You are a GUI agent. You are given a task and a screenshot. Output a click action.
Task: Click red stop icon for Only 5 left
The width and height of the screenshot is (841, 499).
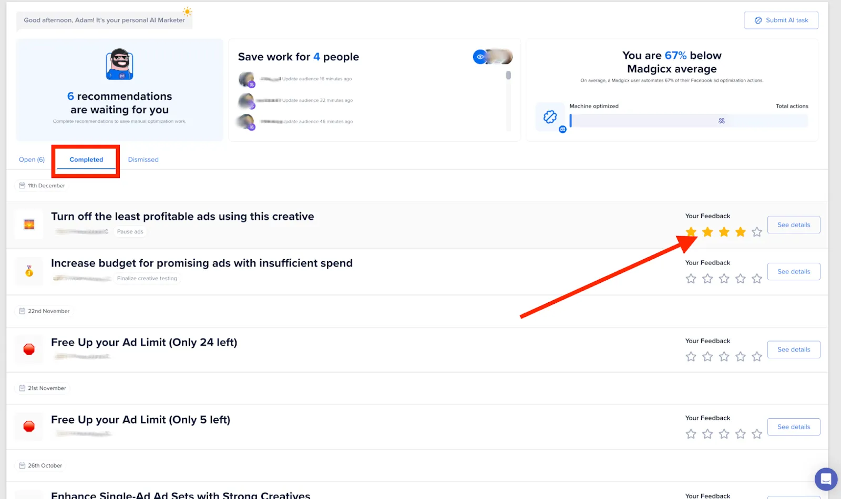(x=29, y=427)
